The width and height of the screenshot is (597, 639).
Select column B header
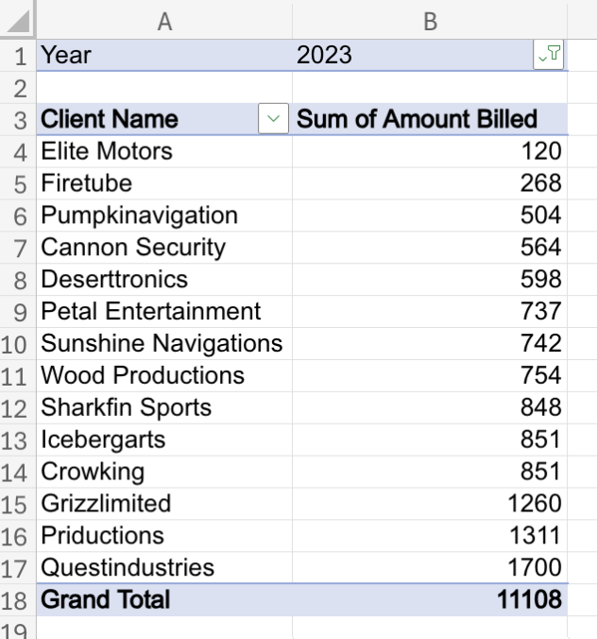coord(430,21)
